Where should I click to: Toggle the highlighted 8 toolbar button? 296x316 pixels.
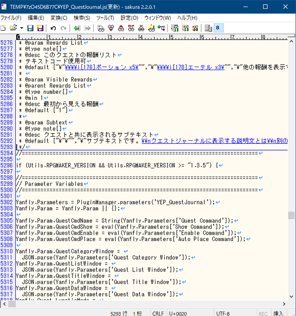219,28
